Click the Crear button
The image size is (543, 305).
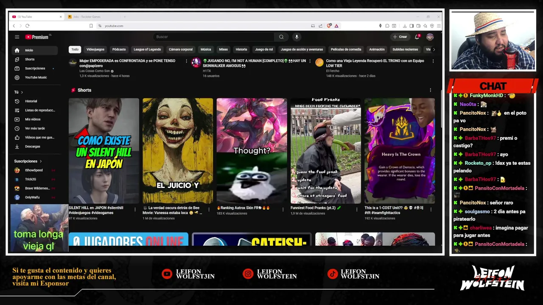pyautogui.click(x=400, y=37)
